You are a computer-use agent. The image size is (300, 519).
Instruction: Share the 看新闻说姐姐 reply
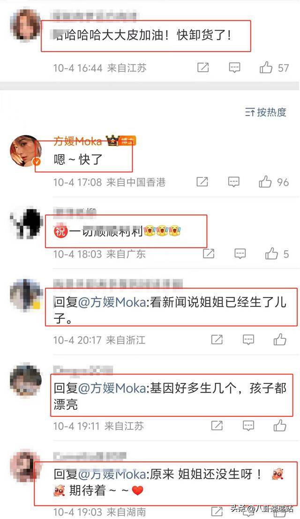point(217,340)
